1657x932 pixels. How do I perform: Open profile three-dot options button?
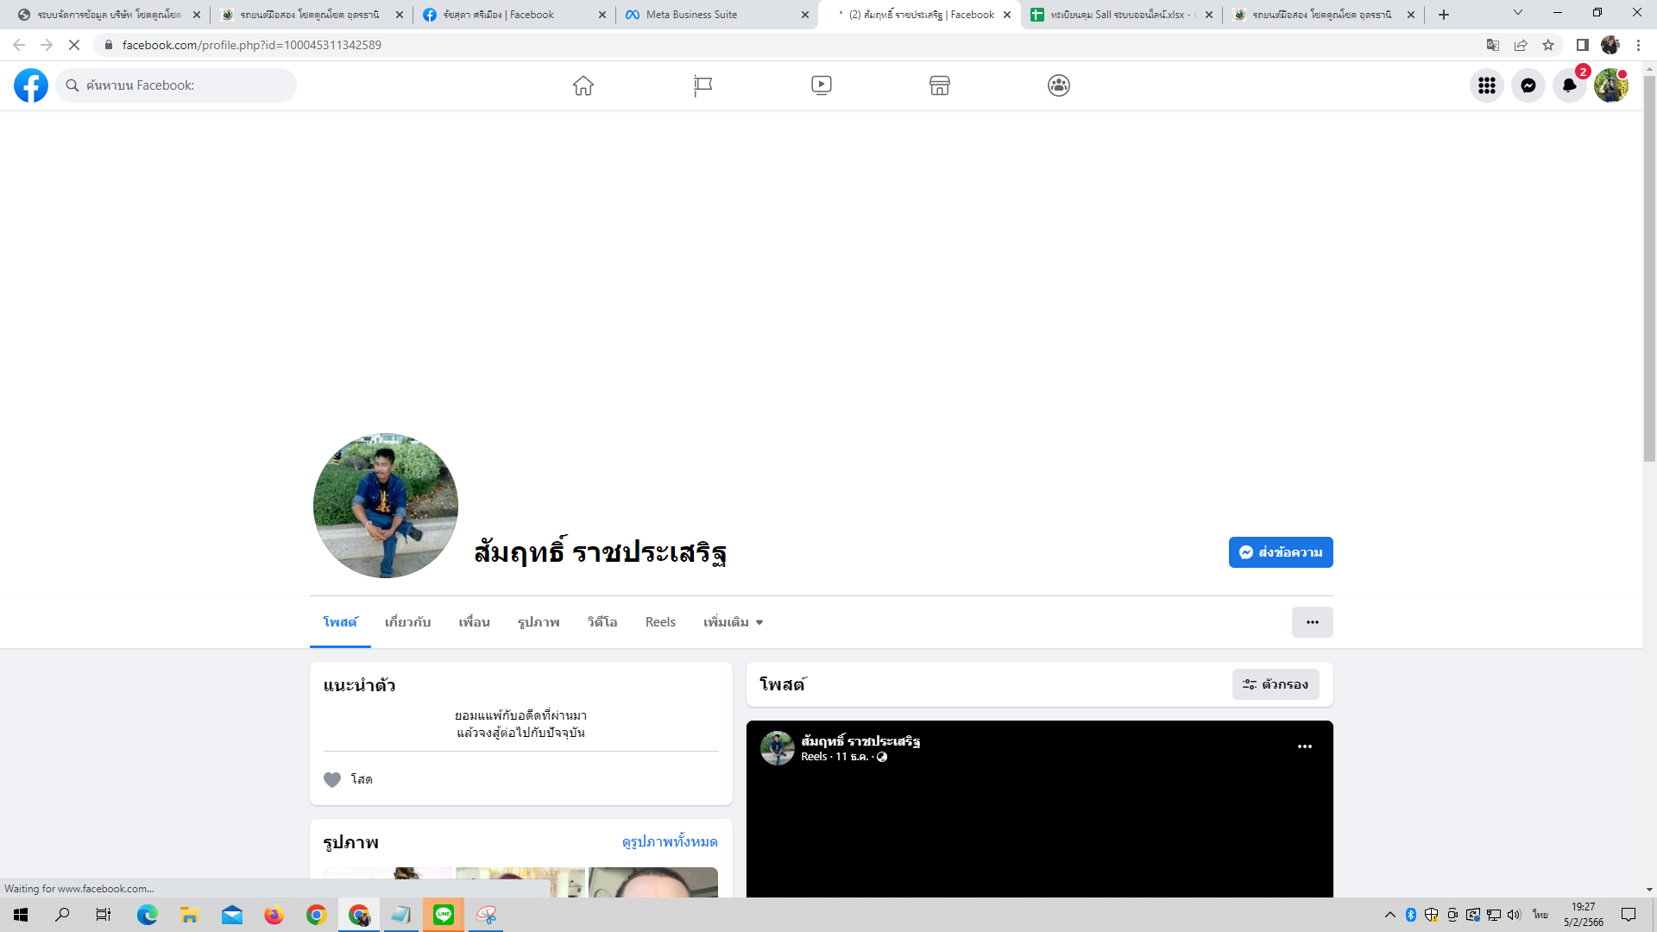coord(1312,622)
